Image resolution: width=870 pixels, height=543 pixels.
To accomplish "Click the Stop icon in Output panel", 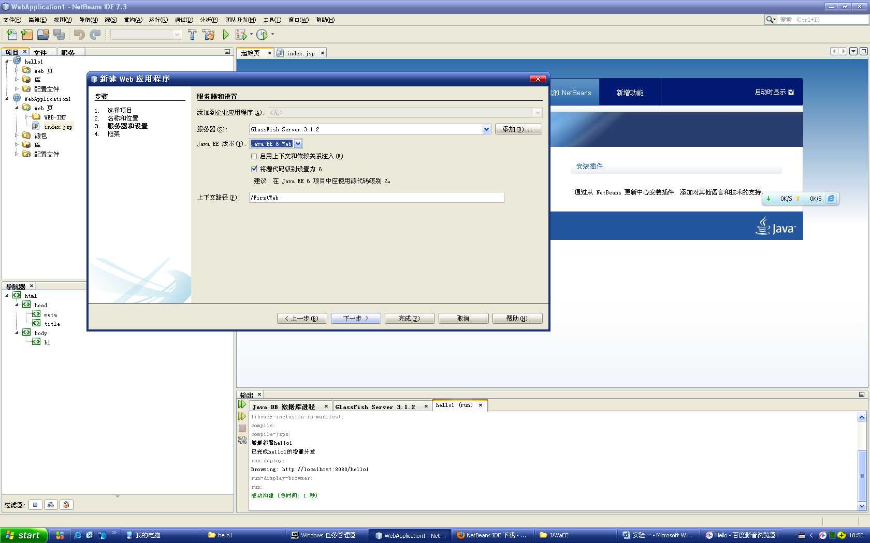I will click(x=242, y=428).
